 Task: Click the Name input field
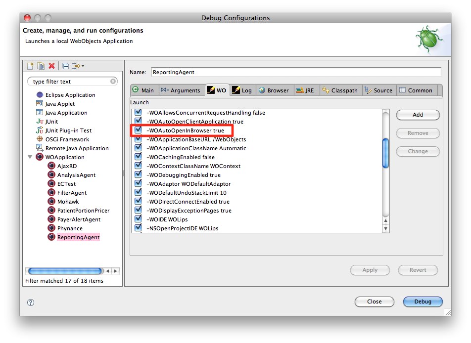click(x=295, y=72)
